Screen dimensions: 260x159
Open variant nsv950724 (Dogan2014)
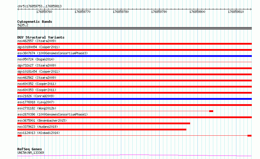[36, 59]
